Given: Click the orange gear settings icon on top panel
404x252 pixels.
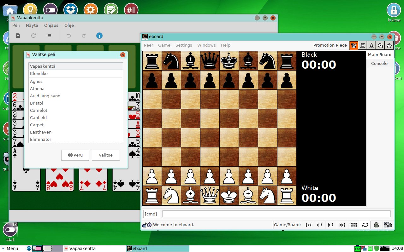Looking at the screenshot, I should point(91,9).
